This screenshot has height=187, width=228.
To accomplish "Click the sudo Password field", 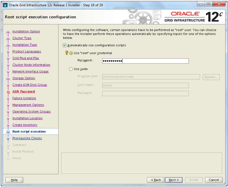I will pos(145,94).
